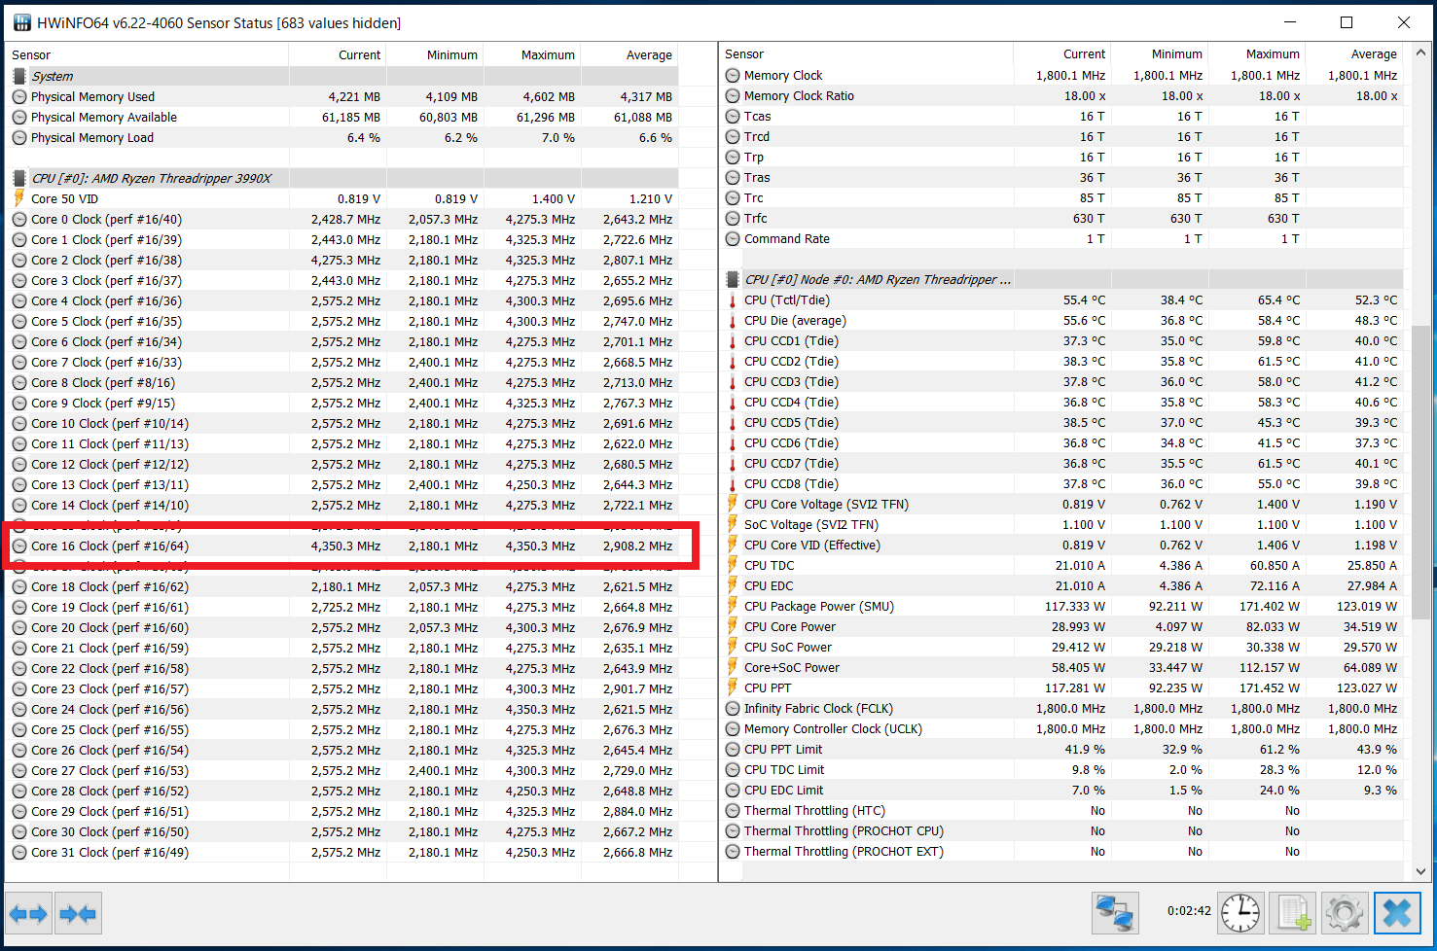Click the left pane Sensor column header
The image size is (1437, 951).
147,54
